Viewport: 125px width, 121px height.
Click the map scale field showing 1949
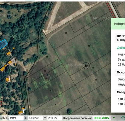click(x=16, y=118)
